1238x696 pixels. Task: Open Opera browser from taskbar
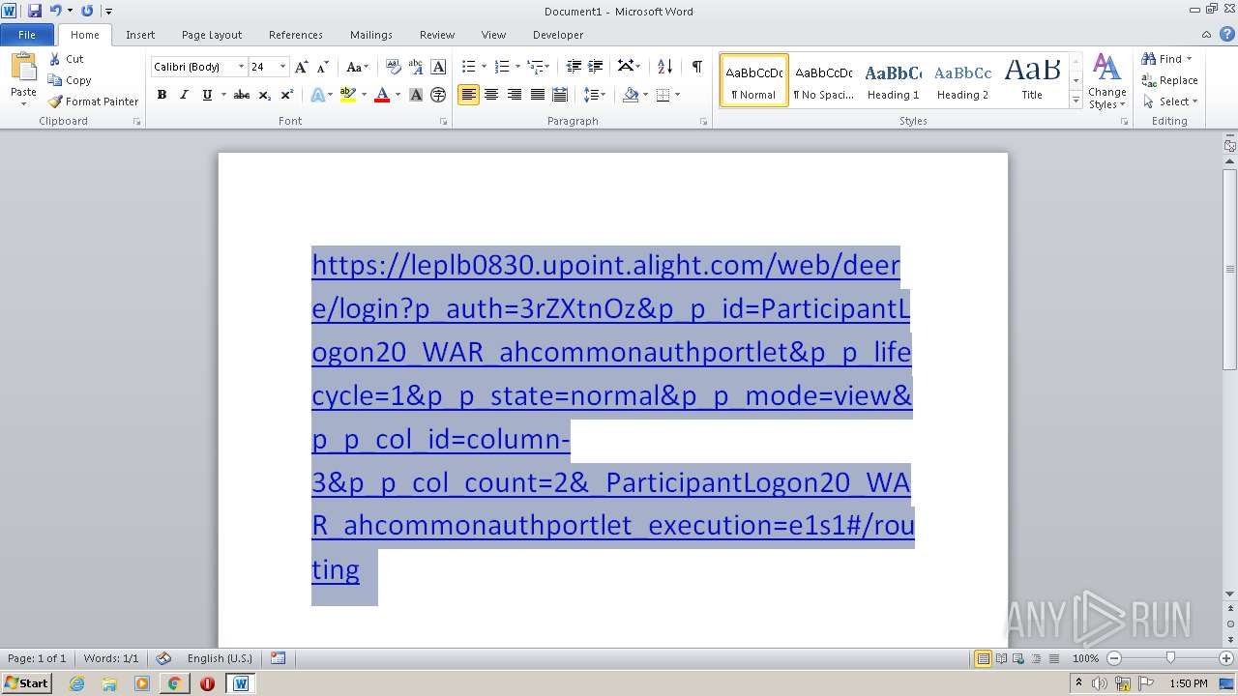coord(207,683)
